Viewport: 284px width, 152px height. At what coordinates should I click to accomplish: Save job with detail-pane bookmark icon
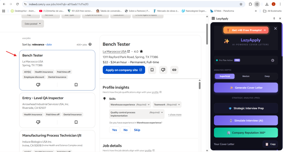pyautogui.click(x=152, y=70)
